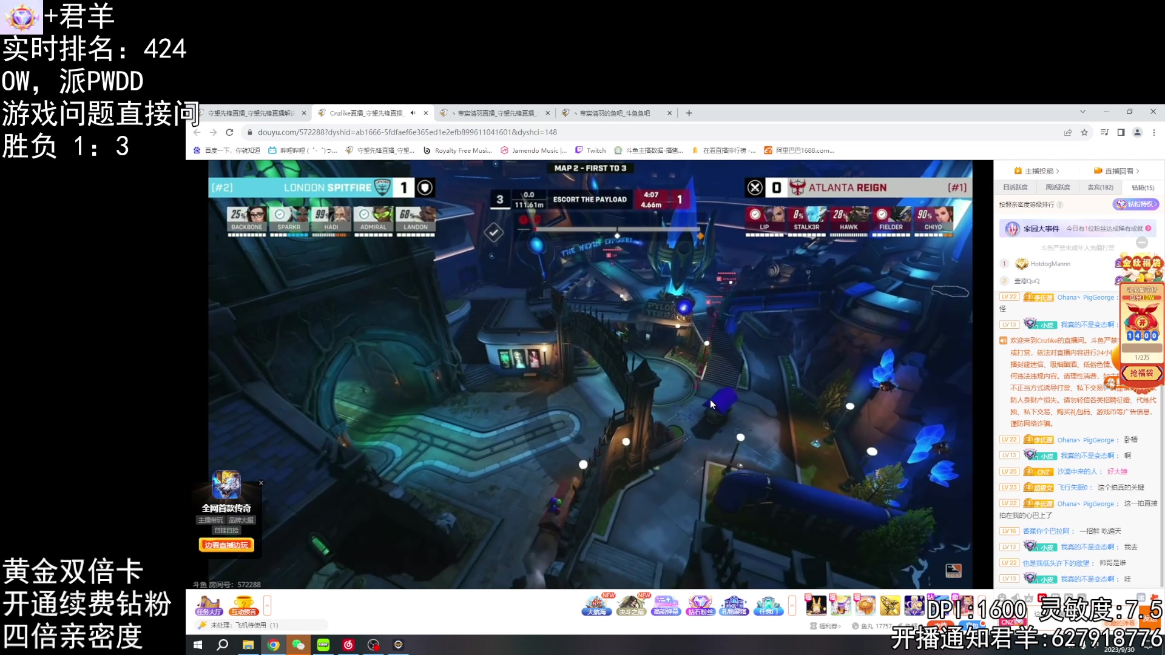This screenshot has height=655, width=1165.
Task: Open the Jamendo Music bookmark
Action: coord(533,150)
